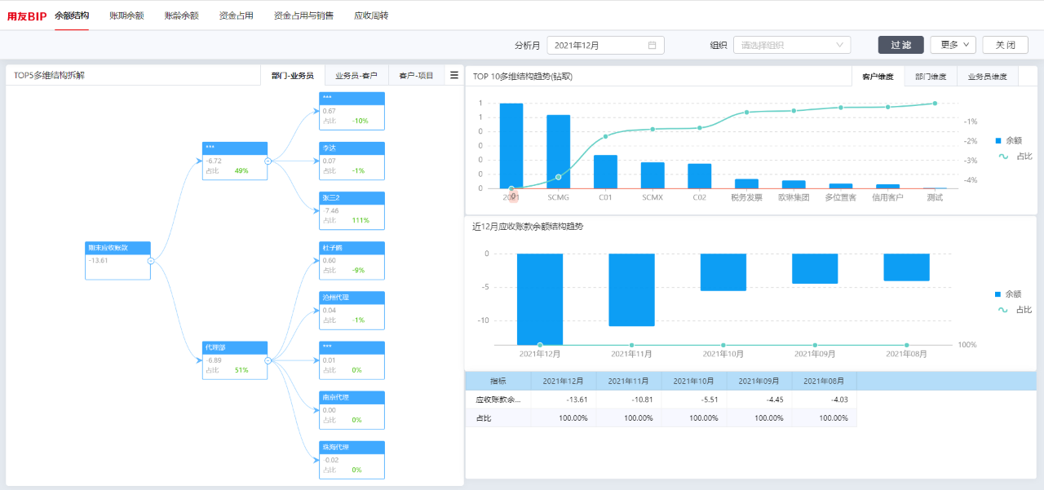Click the 代理部 department node
The height and width of the screenshot is (490, 1044).
pos(235,360)
